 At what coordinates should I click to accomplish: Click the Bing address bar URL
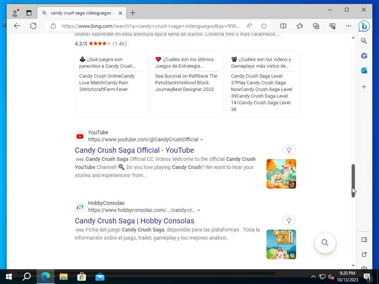pos(151,26)
